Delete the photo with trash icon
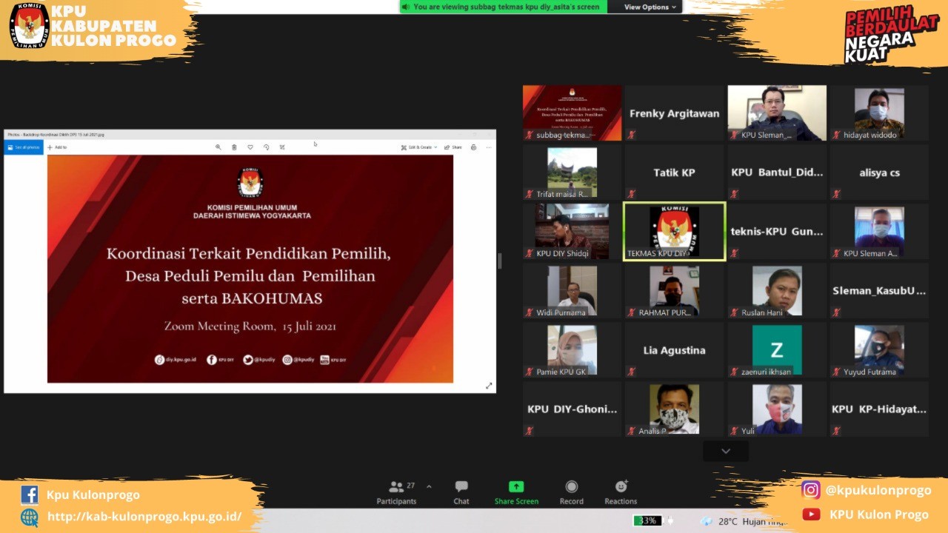This screenshot has width=948, height=533. point(234,147)
